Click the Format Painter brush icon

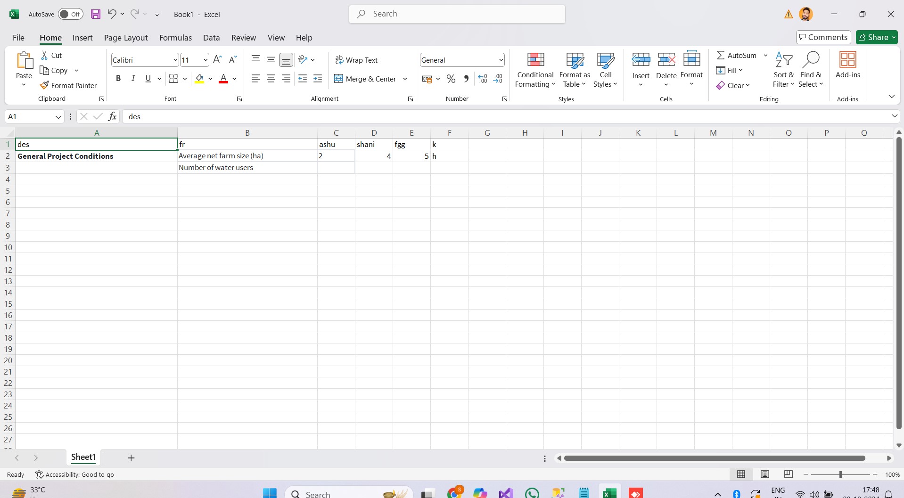click(44, 85)
